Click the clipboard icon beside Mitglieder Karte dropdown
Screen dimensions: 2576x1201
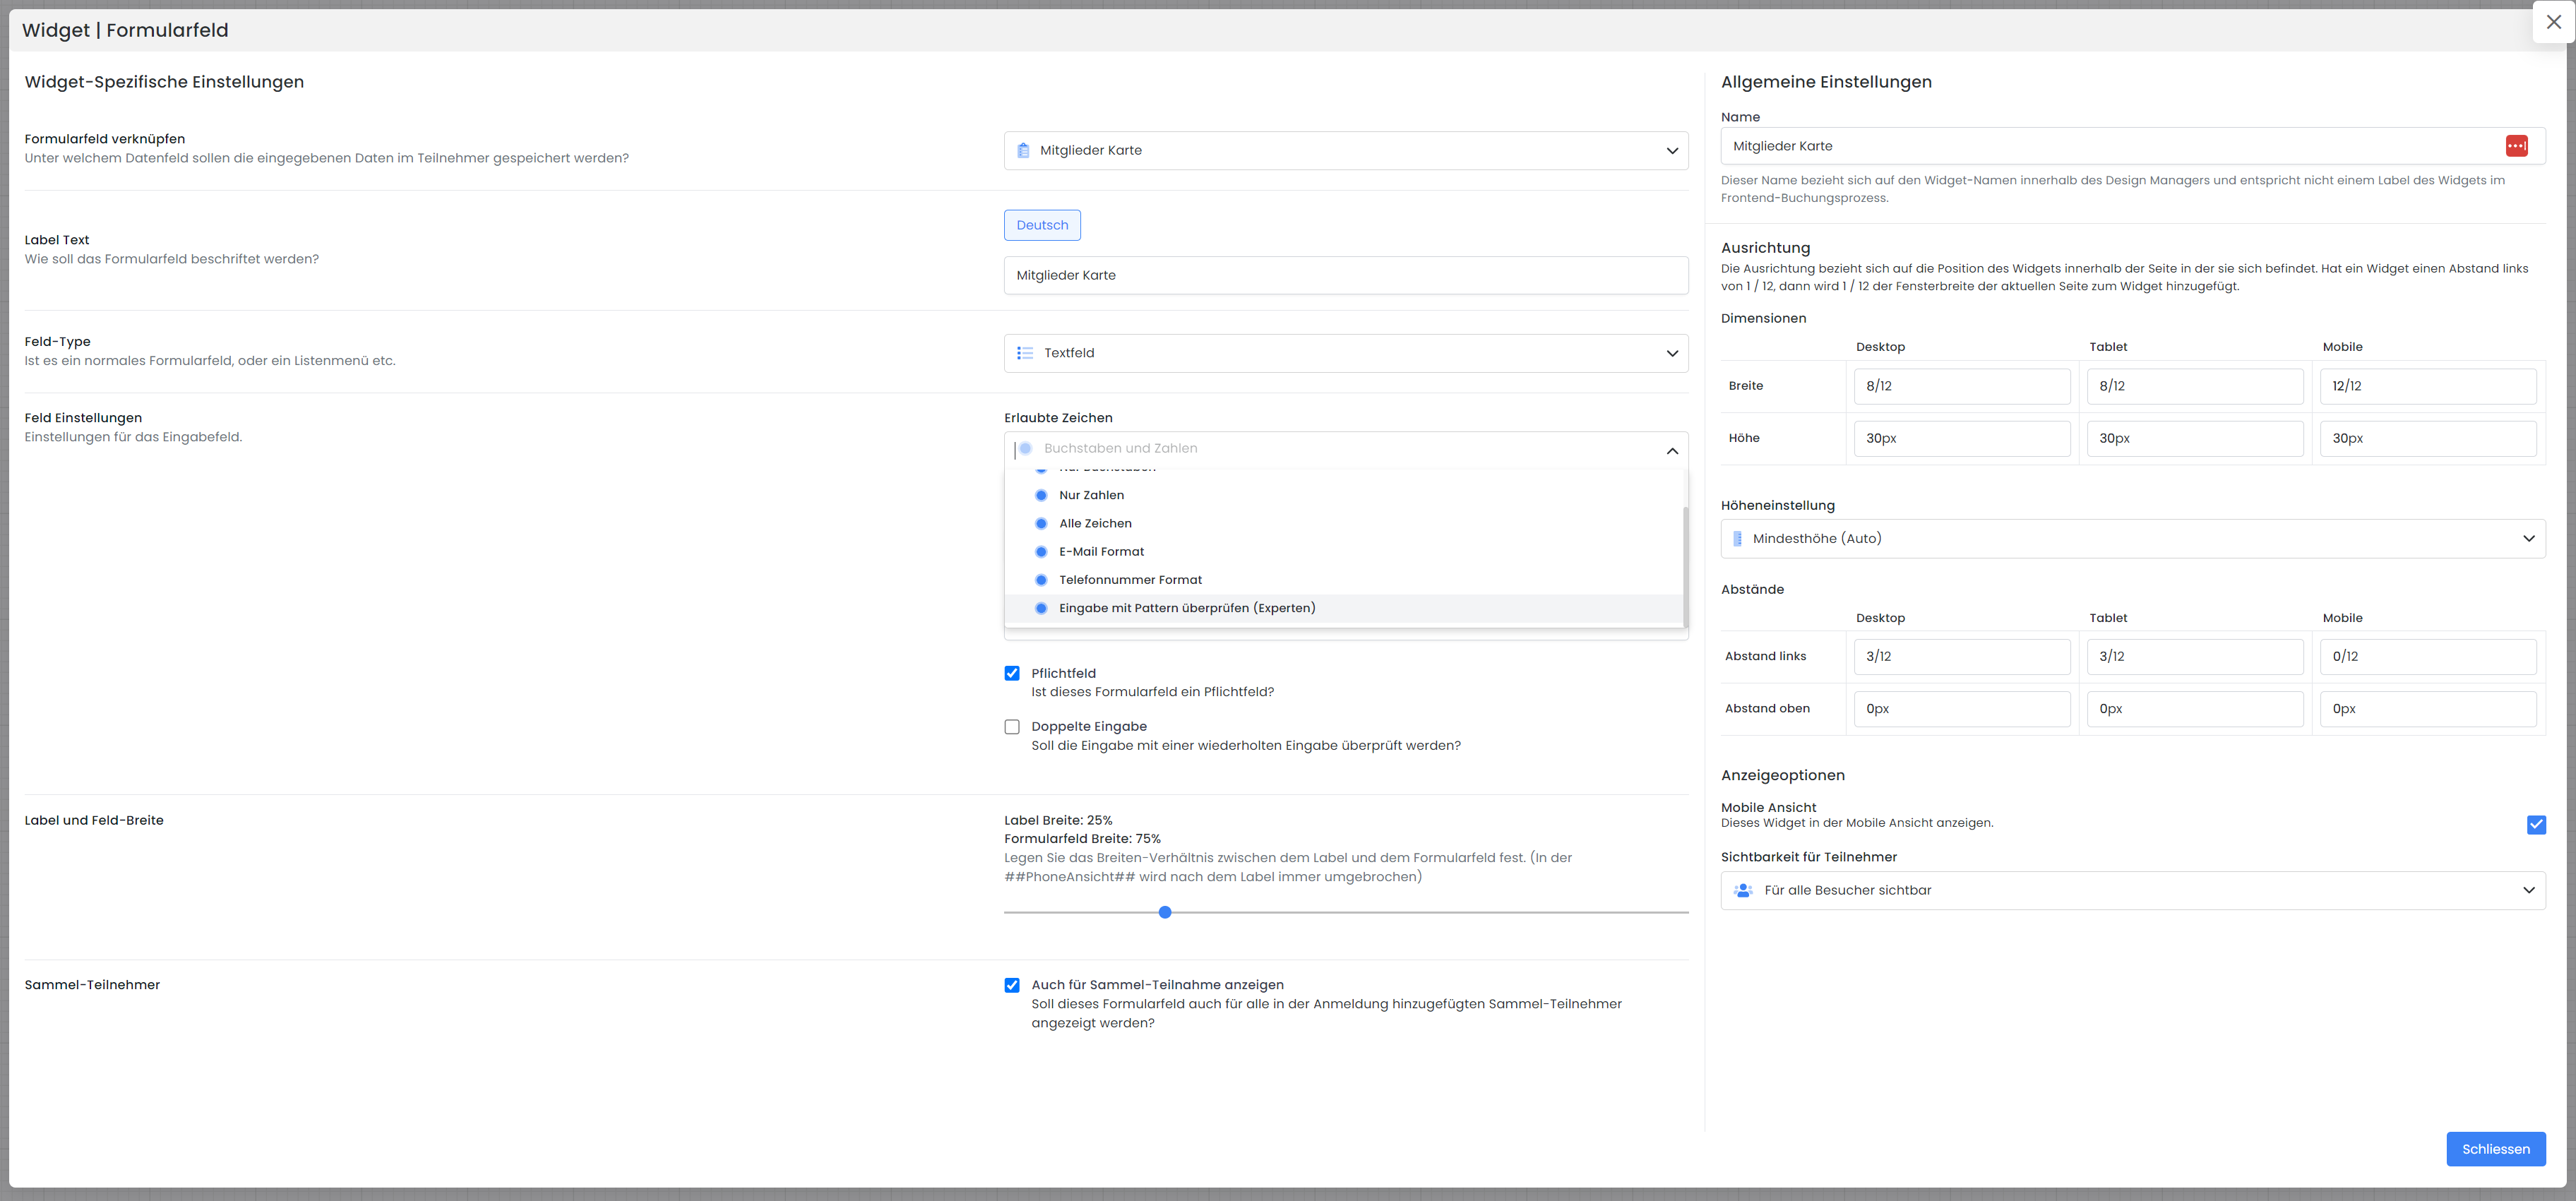click(1023, 151)
